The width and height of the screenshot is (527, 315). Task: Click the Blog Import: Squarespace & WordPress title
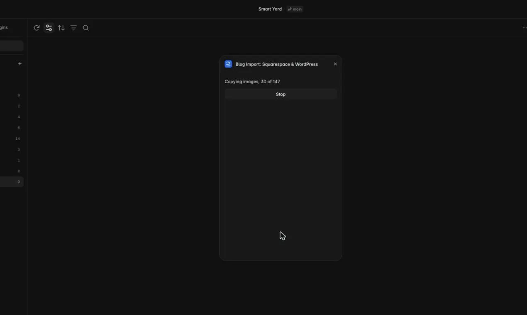277,64
